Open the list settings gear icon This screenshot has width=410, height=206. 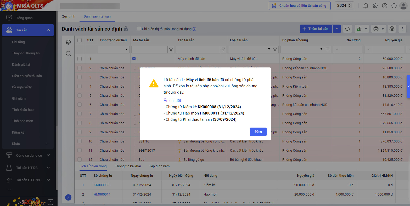(392, 29)
